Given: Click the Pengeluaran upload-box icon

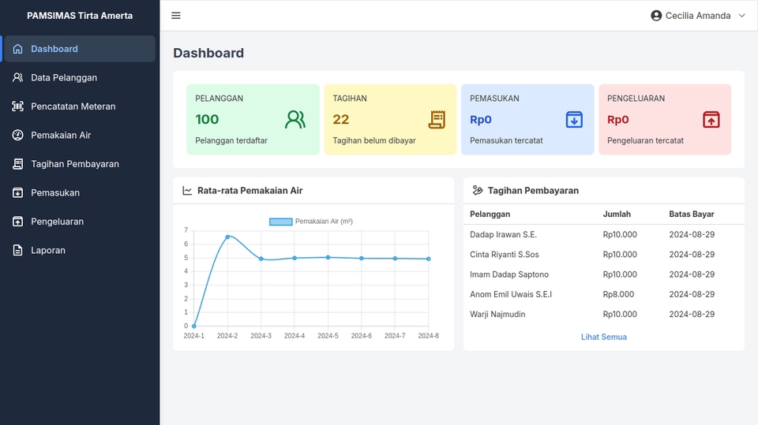Looking at the screenshot, I should coord(711,120).
